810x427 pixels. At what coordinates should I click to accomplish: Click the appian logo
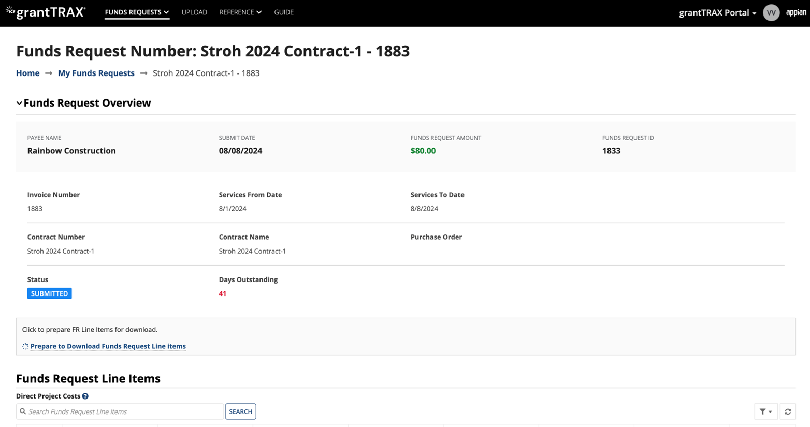pos(796,12)
